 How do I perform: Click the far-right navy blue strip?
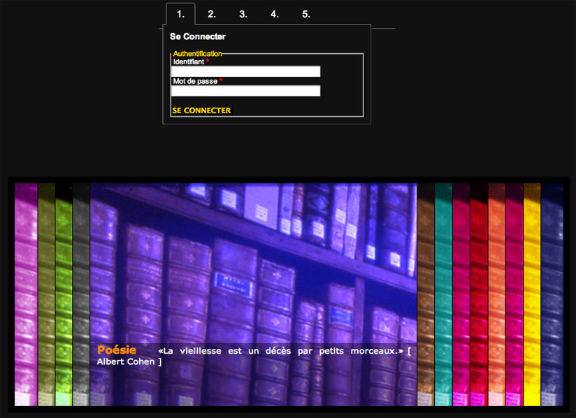[x=552, y=294]
